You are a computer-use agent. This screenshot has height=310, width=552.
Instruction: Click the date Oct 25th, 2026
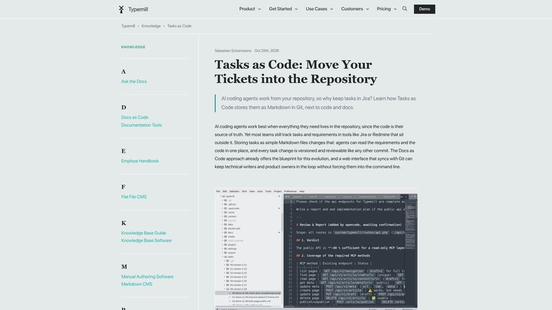[x=266, y=51]
